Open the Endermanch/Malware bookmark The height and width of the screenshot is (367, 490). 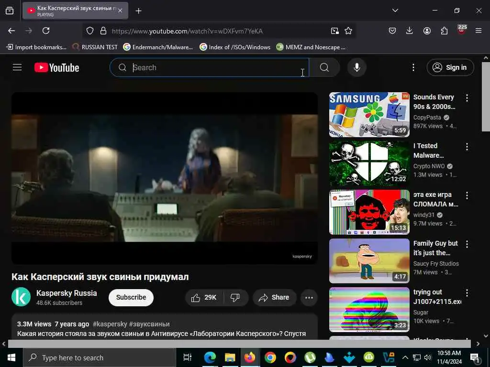point(158,47)
